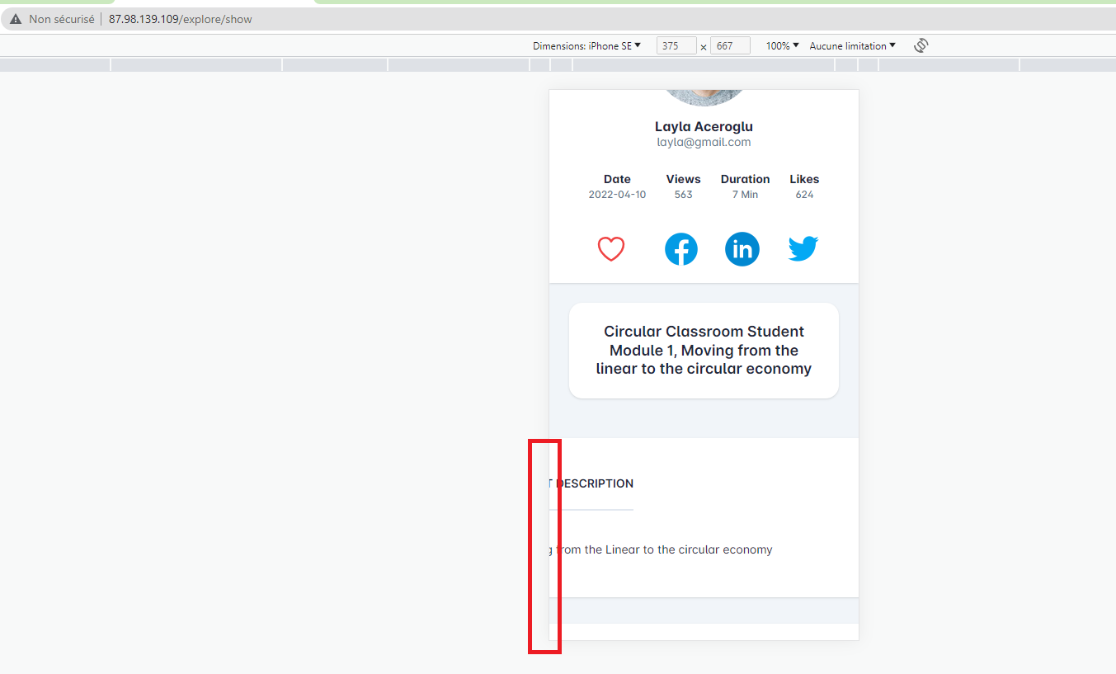Image resolution: width=1116 pixels, height=674 pixels.
Task: Open the Dimensions: iPhone SE dropdown
Action: pyautogui.click(x=586, y=46)
